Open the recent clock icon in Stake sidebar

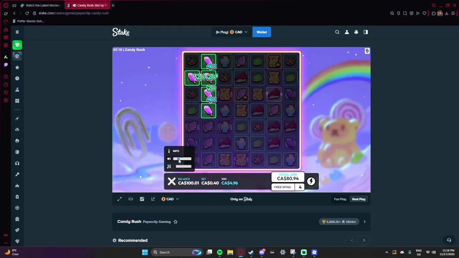click(x=17, y=78)
